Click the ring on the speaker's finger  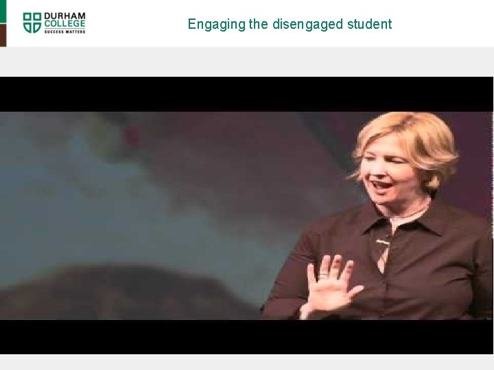tap(324, 275)
